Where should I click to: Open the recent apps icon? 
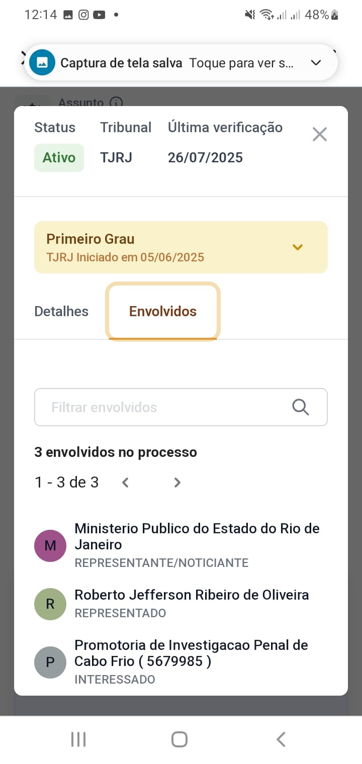coord(78,739)
